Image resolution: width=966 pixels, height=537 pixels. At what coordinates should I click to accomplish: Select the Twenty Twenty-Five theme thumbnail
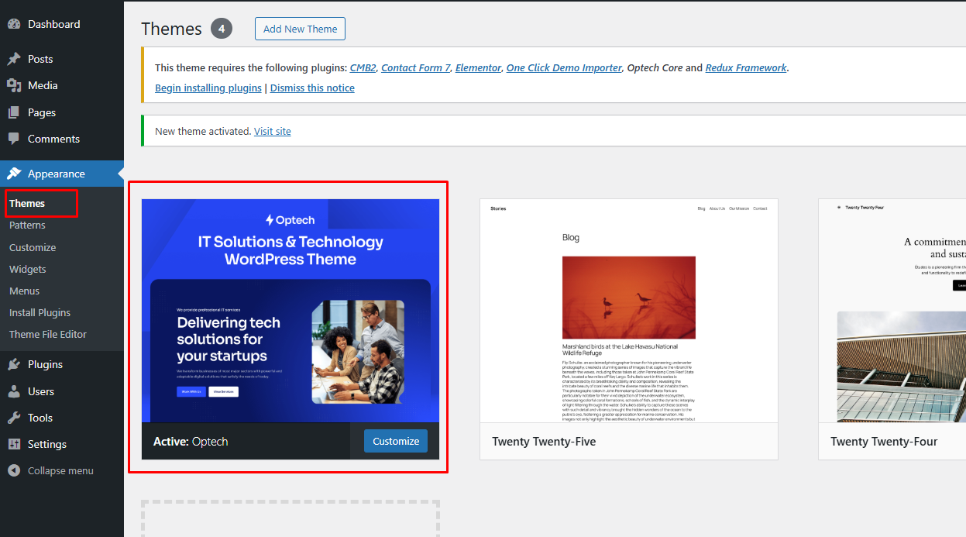tap(628, 311)
